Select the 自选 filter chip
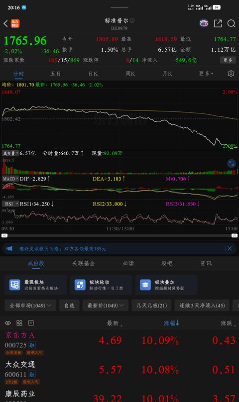239x402 pixels. tap(69, 305)
